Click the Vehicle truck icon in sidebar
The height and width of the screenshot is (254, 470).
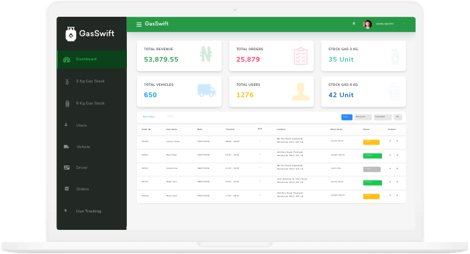coord(66,147)
